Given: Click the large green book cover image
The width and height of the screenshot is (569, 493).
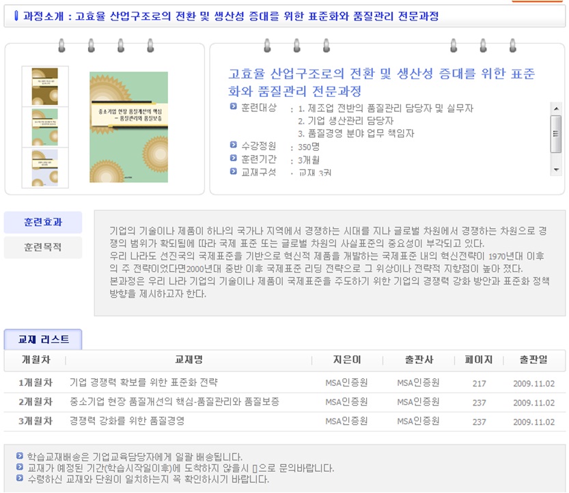Looking at the screenshot, I should tap(128, 127).
